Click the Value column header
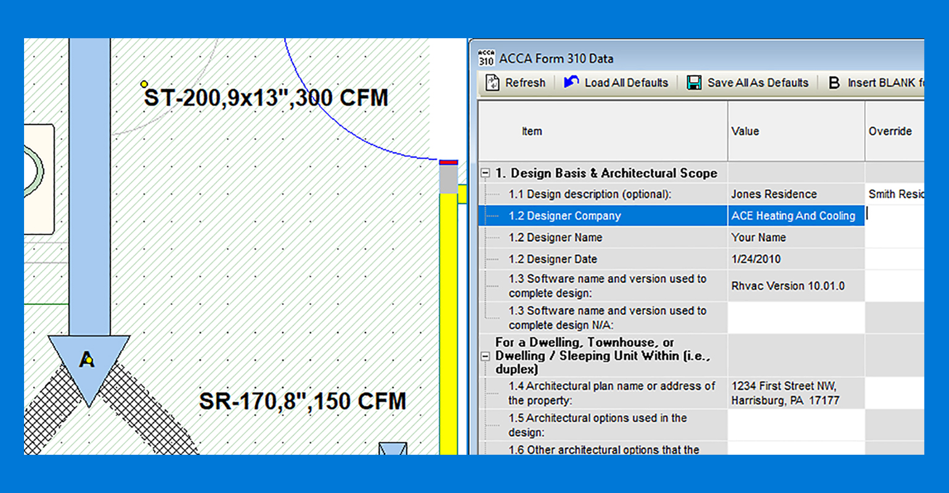The image size is (949, 493). click(x=795, y=131)
